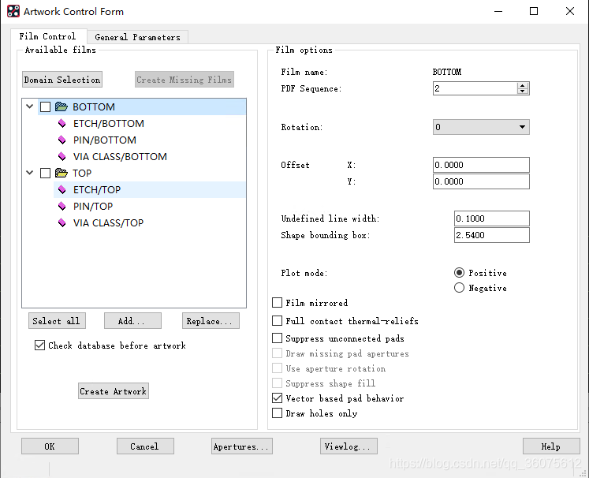Decrease the PDF Sequence value
Image resolution: width=589 pixels, height=478 pixels.
[x=522, y=91]
